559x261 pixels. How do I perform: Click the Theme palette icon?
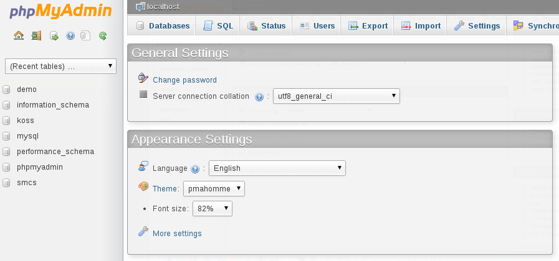143,186
